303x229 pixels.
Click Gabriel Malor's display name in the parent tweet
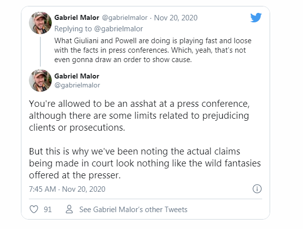click(x=77, y=17)
